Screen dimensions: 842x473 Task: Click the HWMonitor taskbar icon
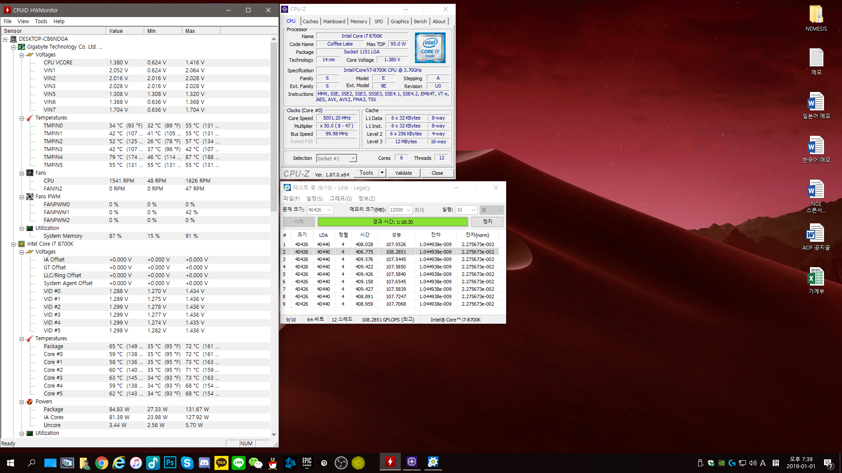(390, 462)
